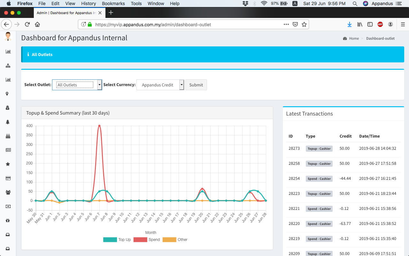Open the Select Currency dropdown
Viewport: 409px width, 256px height.
click(x=160, y=85)
